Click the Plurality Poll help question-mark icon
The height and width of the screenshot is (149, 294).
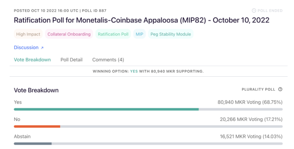pyautogui.click(x=280, y=89)
